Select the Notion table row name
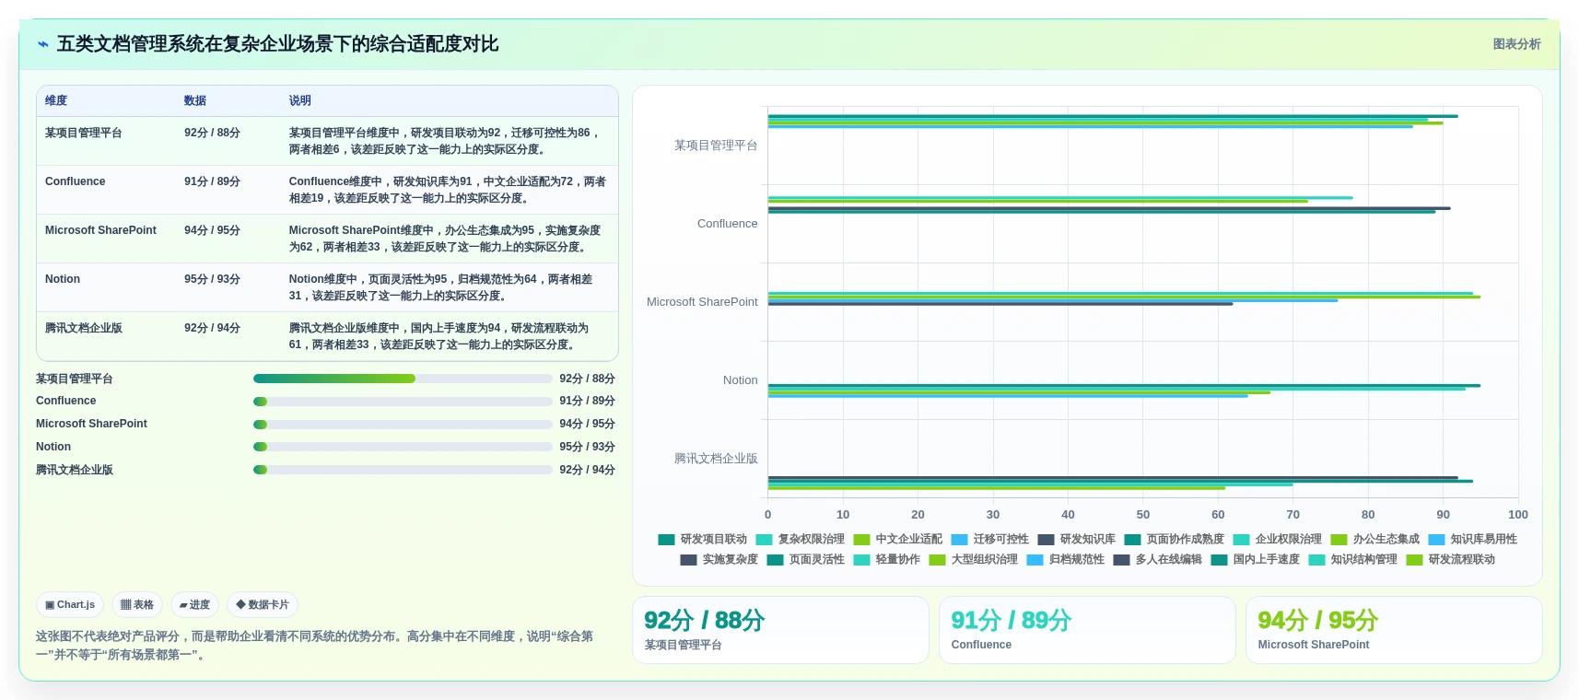The image size is (1579, 700). [63, 279]
